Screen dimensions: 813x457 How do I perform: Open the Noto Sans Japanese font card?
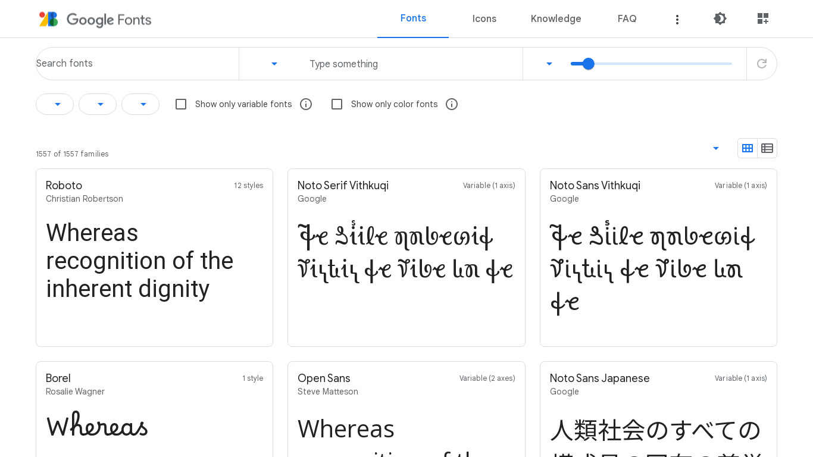pos(658,409)
